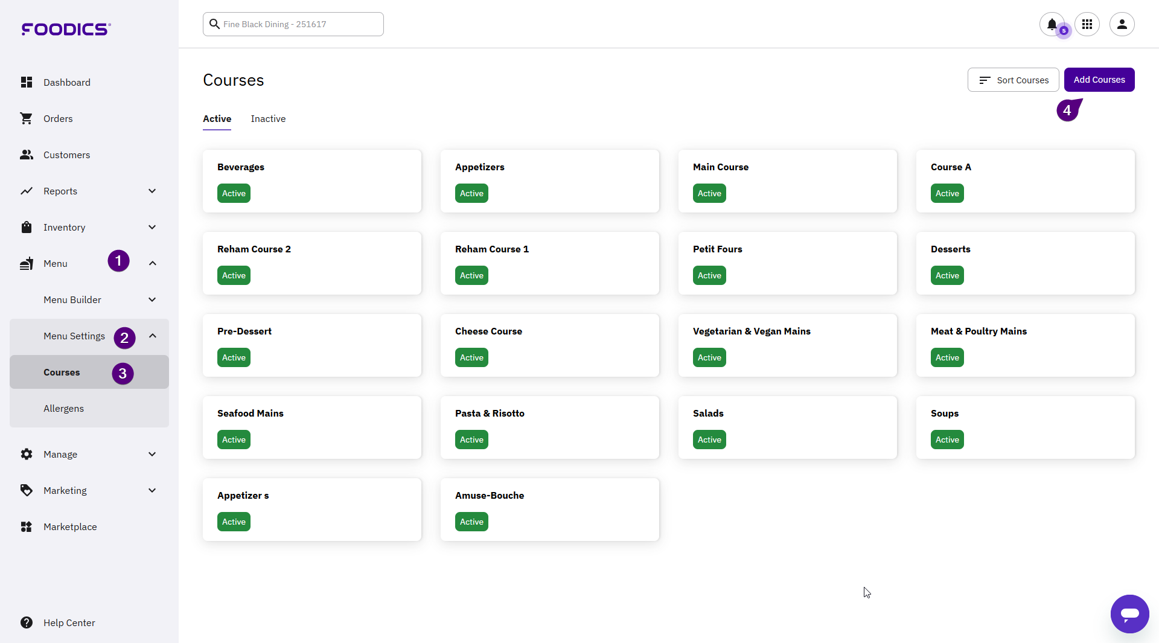The width and height of the screenshot is (1159, 643).
Task: Expand the Reports section chevron
Action: 152,191
